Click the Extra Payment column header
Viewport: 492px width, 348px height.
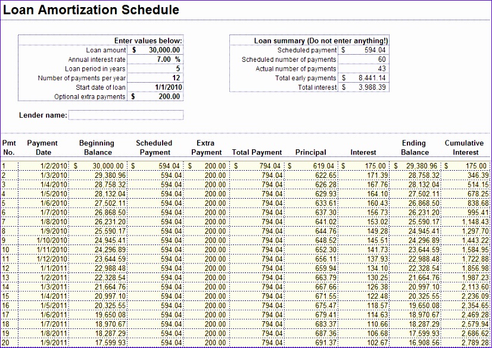206,148
